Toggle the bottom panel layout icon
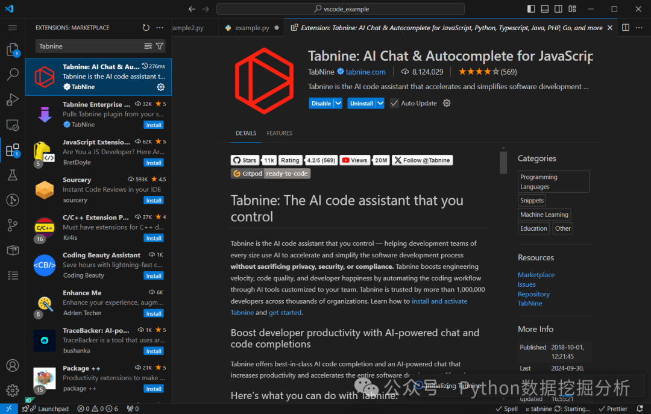Viewport: 651px width, 414px height. click(x=545, y=8)
